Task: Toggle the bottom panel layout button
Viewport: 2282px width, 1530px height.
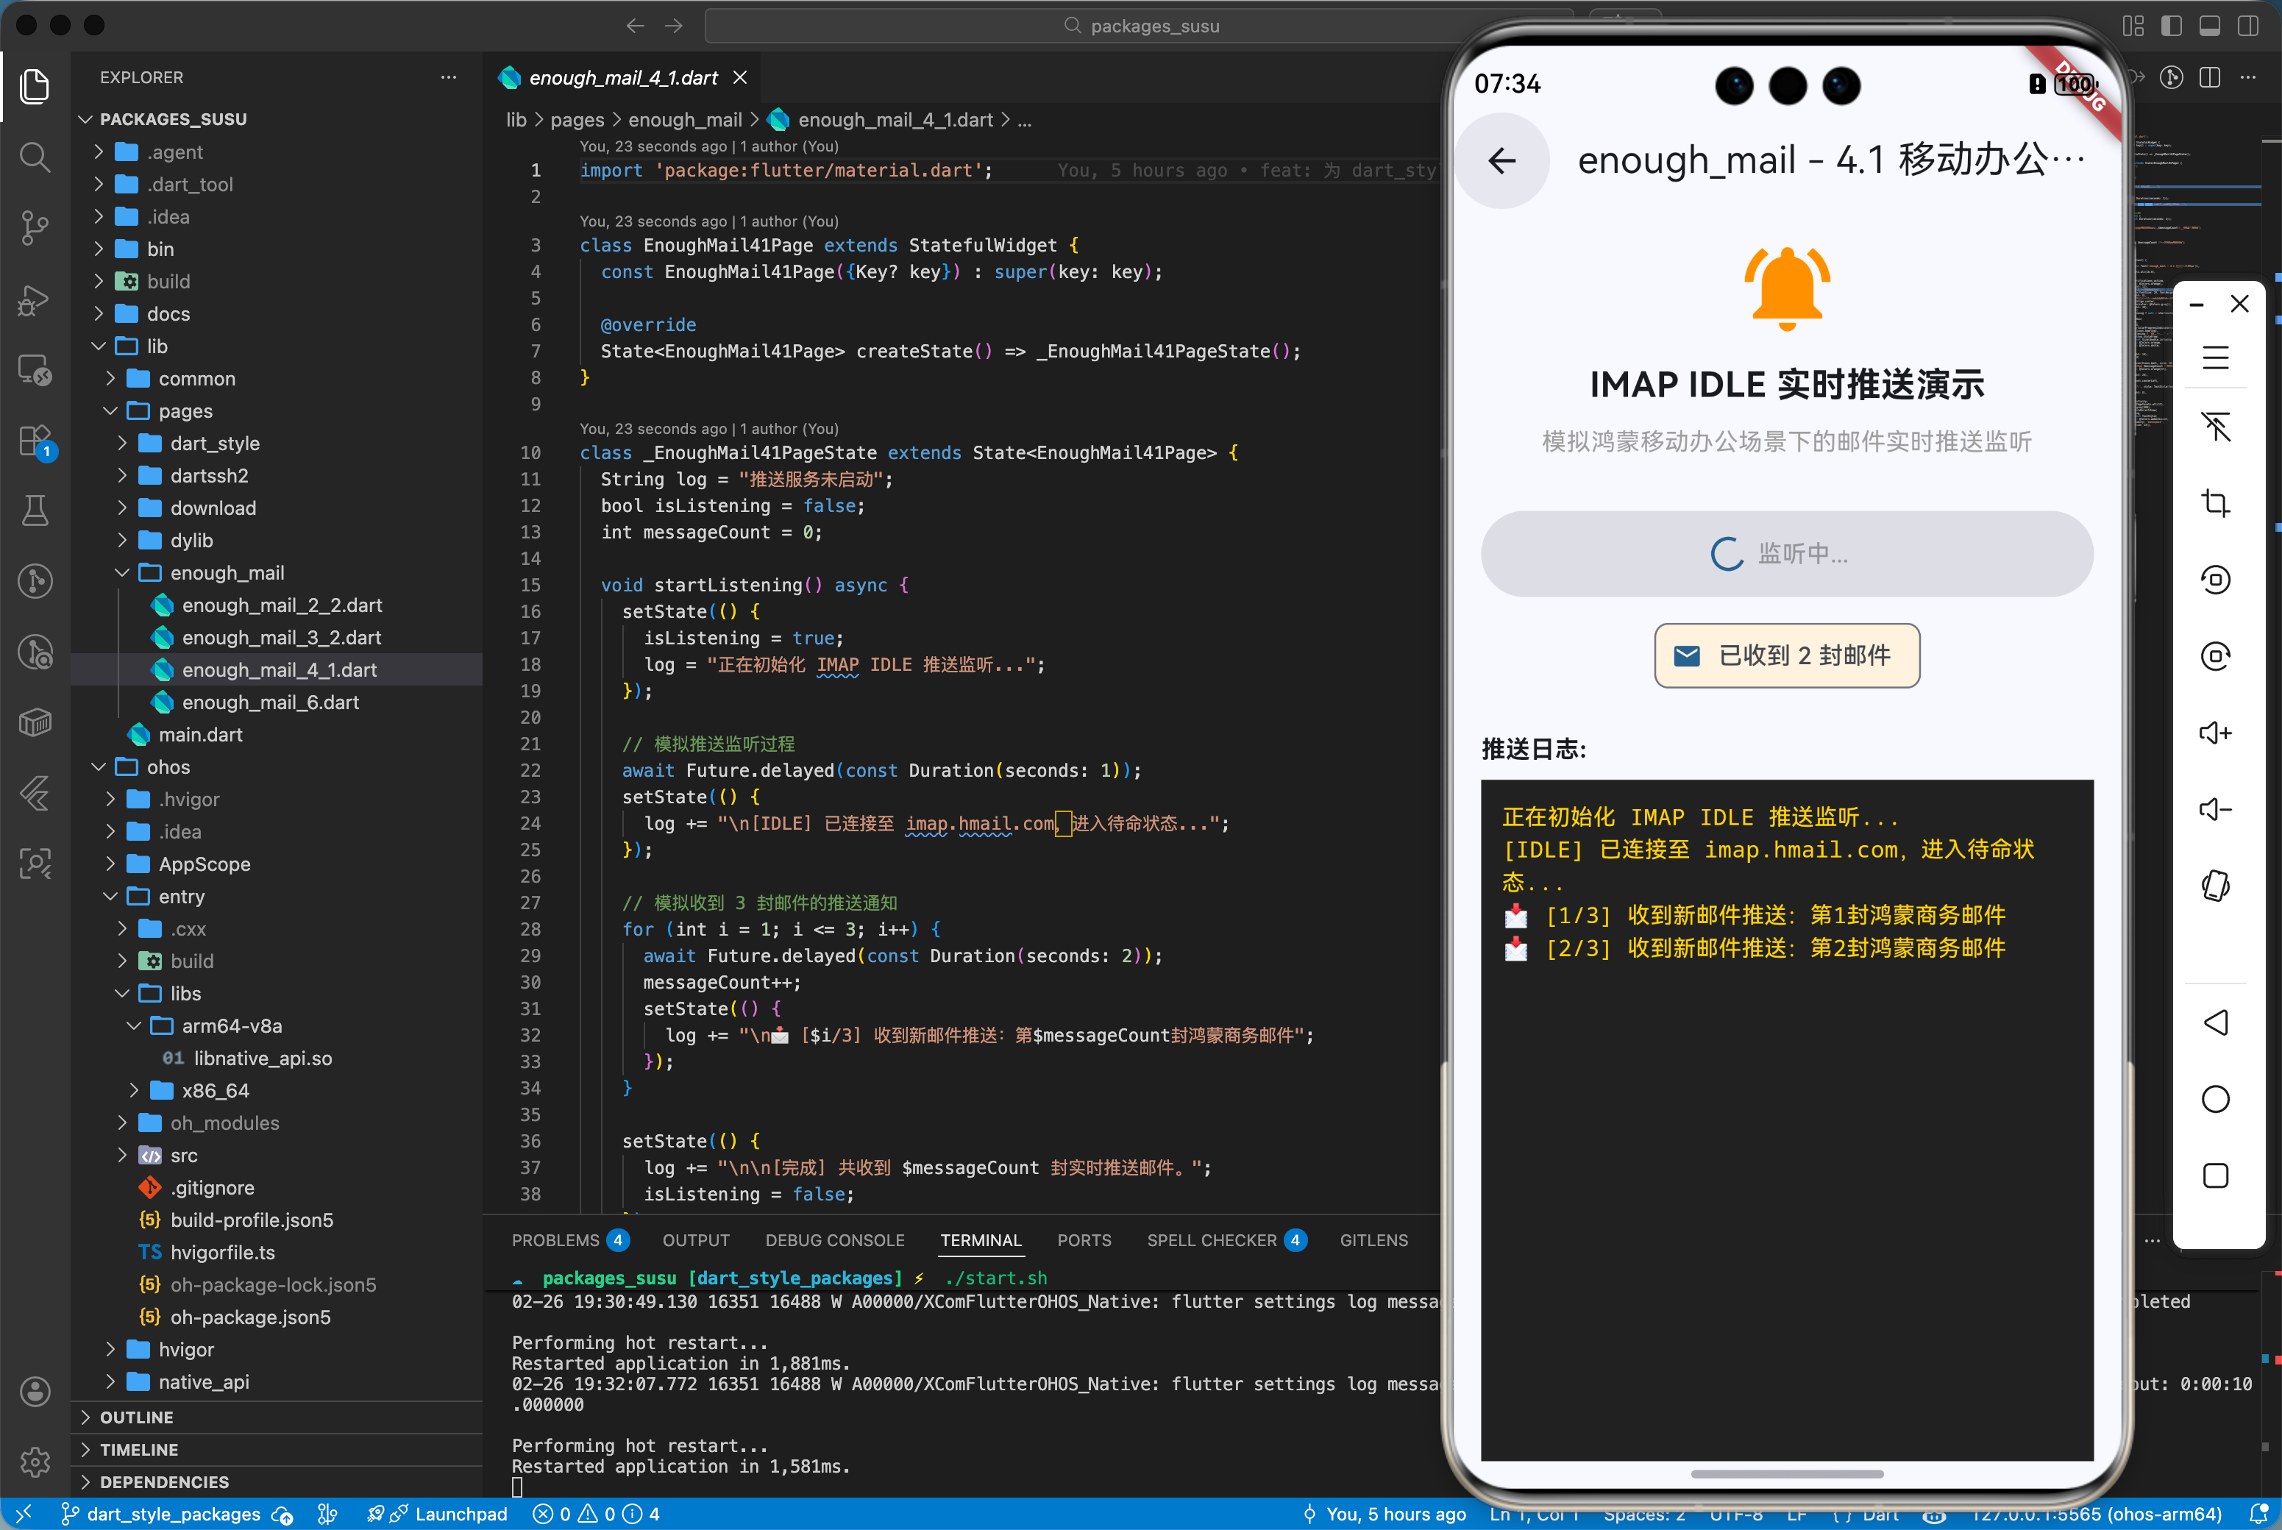Action: coord(2209,26)
